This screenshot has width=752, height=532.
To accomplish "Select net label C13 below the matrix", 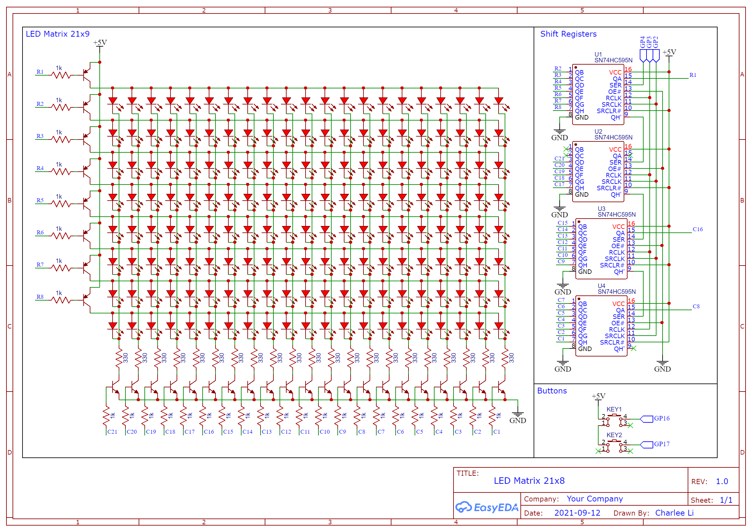I will [x=267, y=432].
